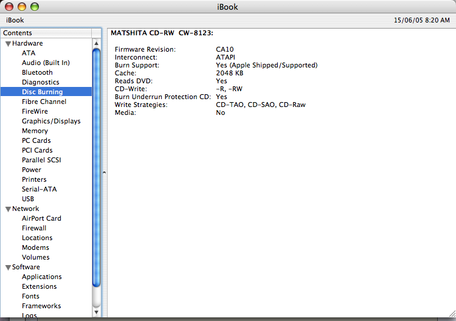Select Diagnostics in the sidebar
The image size is (456, 321).
40,82
